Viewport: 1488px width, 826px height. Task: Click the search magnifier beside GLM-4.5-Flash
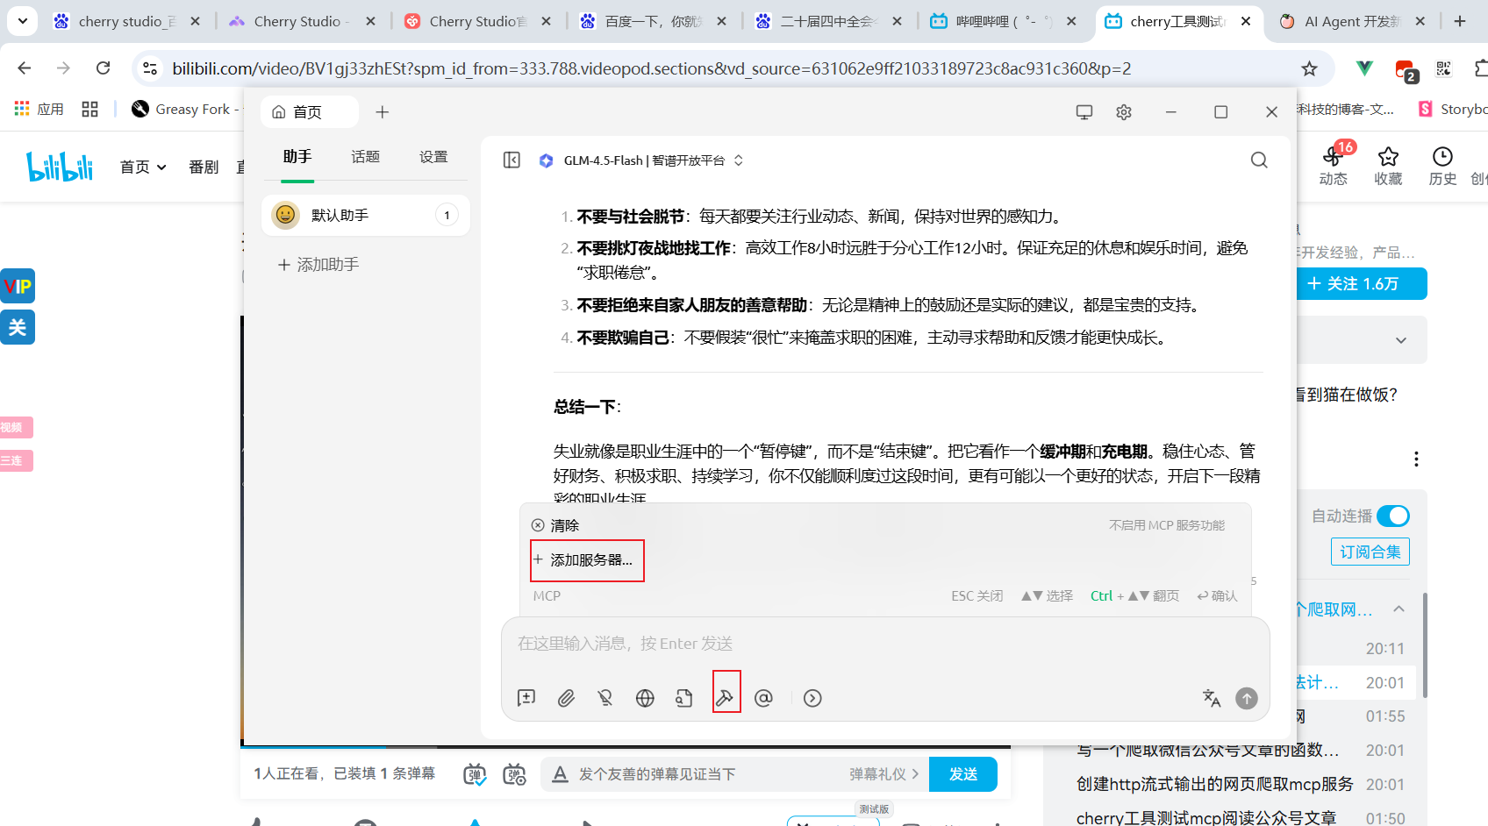tap(1259, 160)
